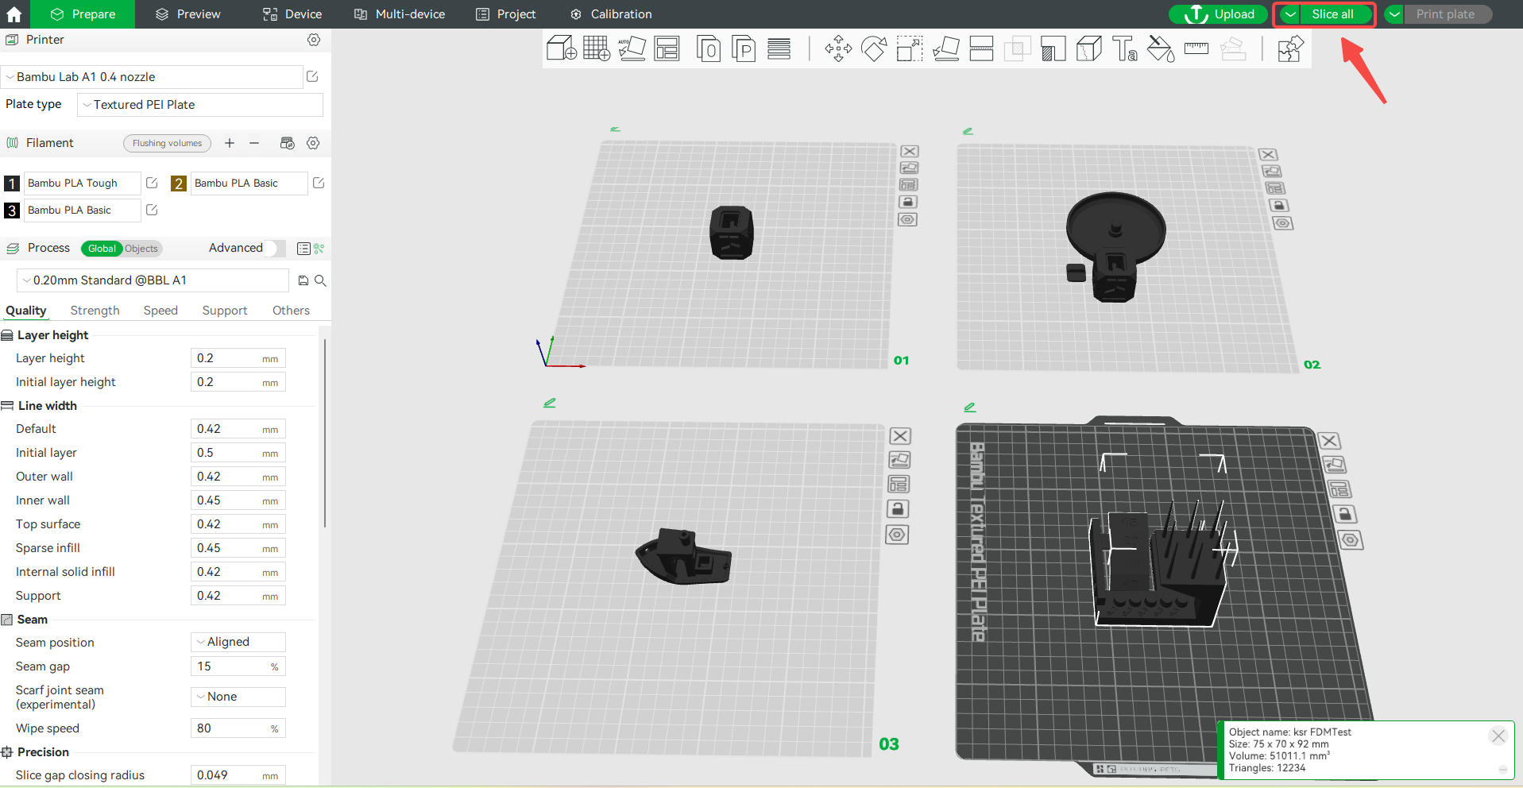Open the Assembly view puzzle icon
The width and height of the screenshot is (1523, 788).
click(x=1290, y=49)
